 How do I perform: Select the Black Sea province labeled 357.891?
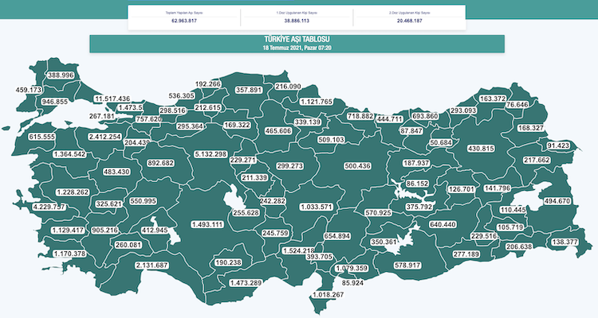pos(249,91)
